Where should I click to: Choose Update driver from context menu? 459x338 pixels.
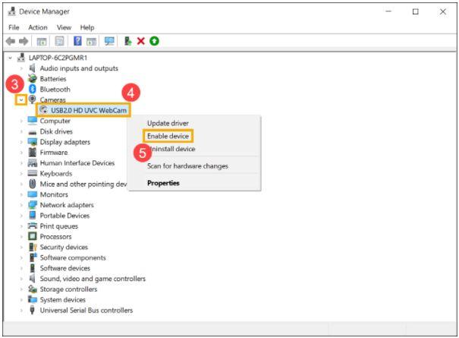pyautogui.click(x=168, y=123)
